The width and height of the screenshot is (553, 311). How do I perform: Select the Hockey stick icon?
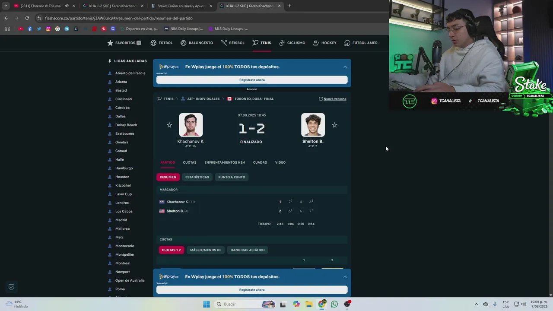[316, 43]
